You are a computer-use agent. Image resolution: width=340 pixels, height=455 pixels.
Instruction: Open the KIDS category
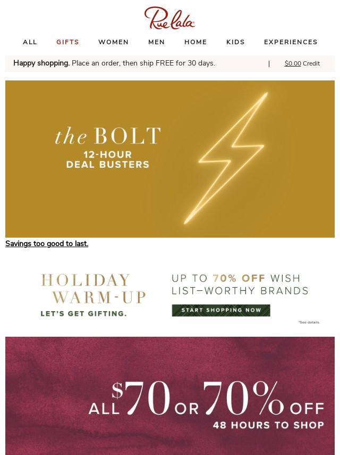235,42
